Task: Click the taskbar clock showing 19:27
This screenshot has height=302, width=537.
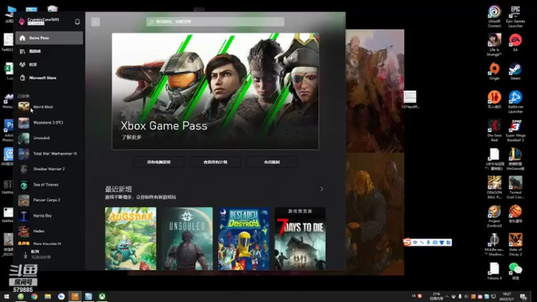Action: [x=507, y=297]
